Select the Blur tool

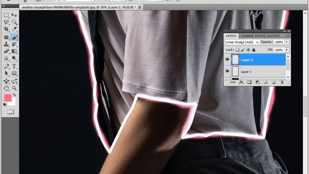[x=6, y=58]
